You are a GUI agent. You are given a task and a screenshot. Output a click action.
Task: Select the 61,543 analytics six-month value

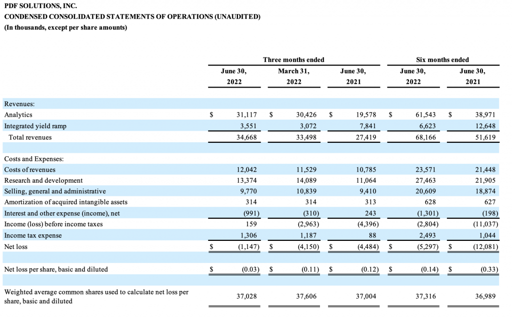click(425, 115)
